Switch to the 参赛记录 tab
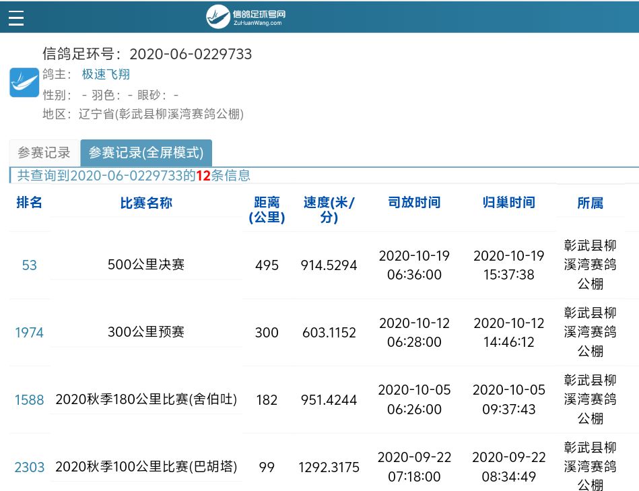This screenshot has width=639, height=491. pos(44,153)
